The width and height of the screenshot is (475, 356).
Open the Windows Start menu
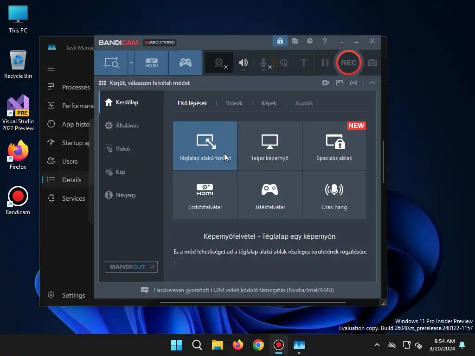pos(176,345)
